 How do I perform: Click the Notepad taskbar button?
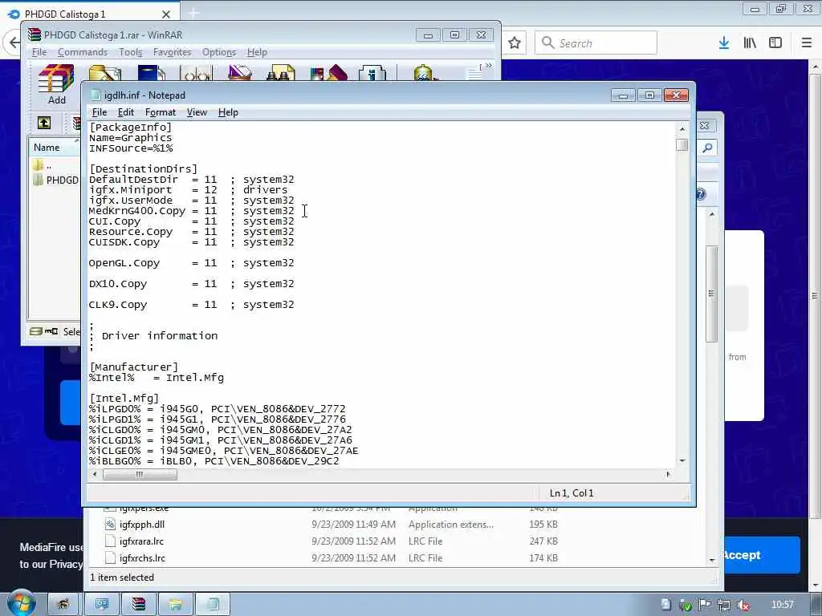[212, 604]
